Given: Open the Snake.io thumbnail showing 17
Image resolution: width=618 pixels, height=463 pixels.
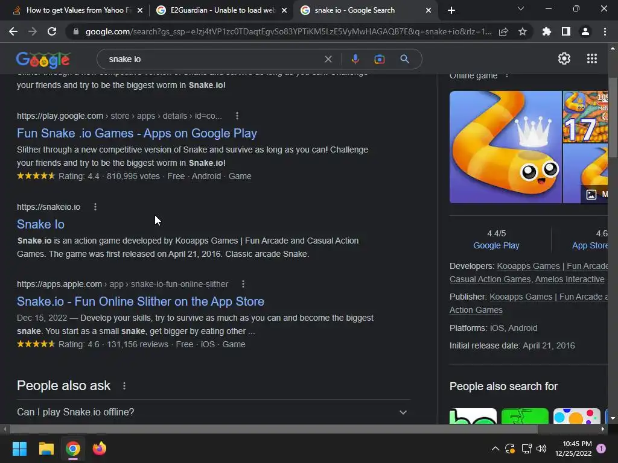Looking at the screenshot, I should click(x=585, y=117).
